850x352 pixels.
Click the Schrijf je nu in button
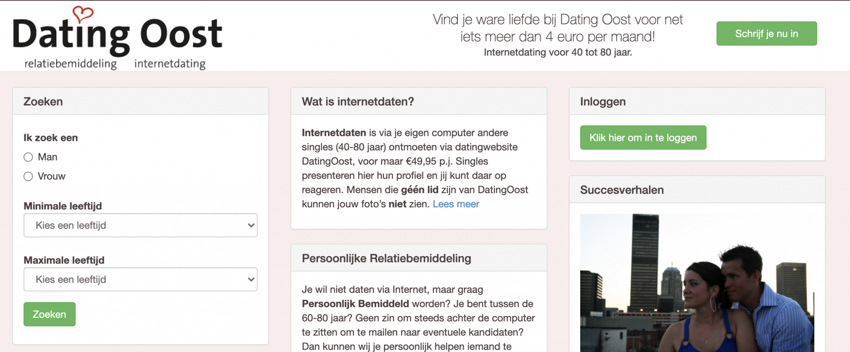(767, 34)
